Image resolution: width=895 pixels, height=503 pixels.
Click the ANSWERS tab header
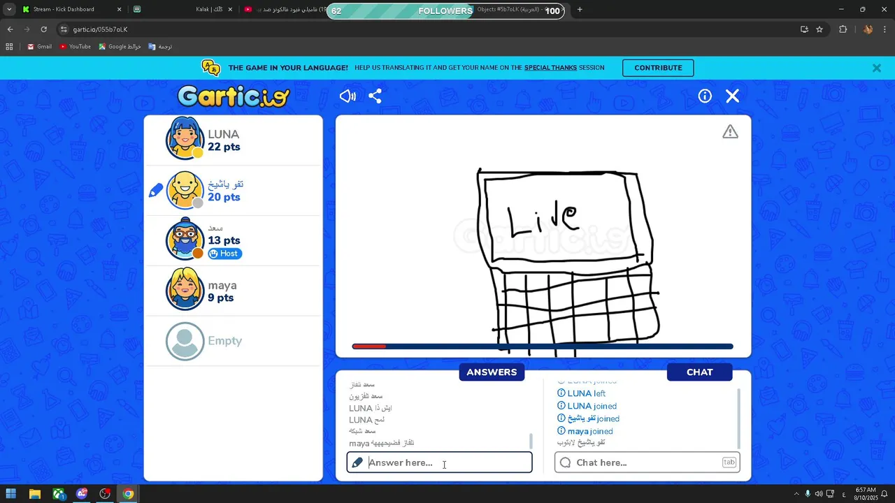492,372
